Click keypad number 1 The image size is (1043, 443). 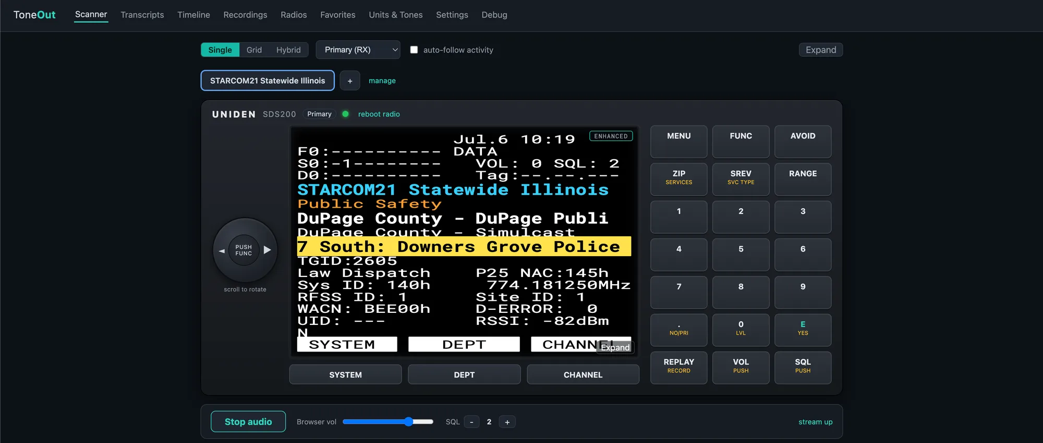pos(679,217)
